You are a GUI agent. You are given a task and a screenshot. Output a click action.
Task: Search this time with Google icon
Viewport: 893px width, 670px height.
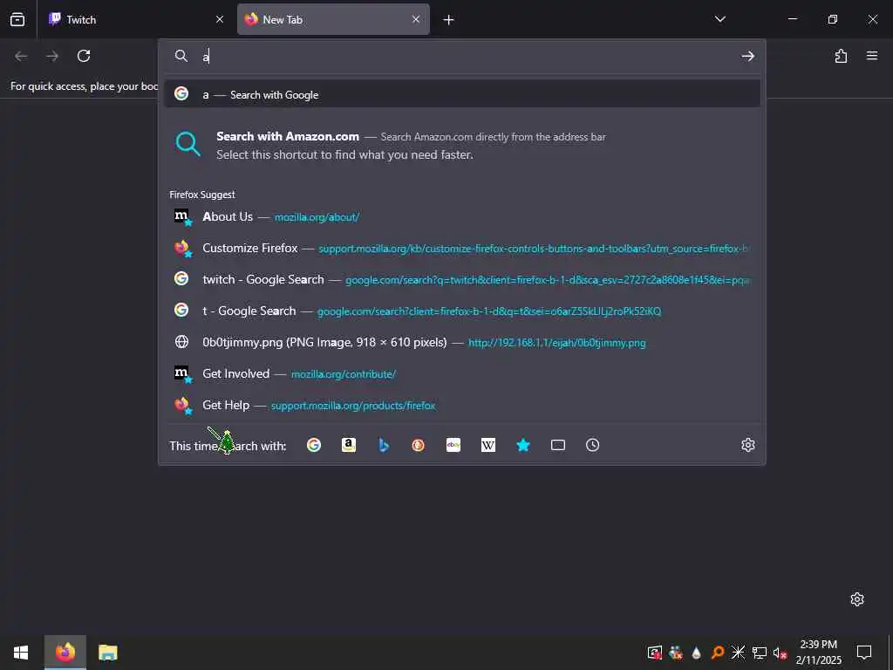point(314,445)
